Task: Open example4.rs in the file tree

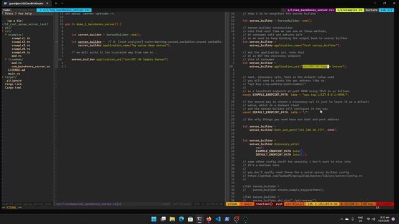Action: pyautogui.click(x=21, y=49)
